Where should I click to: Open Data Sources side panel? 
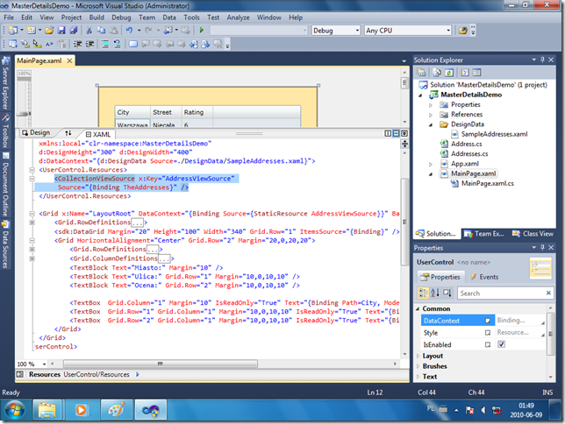[x=5, y=244]
